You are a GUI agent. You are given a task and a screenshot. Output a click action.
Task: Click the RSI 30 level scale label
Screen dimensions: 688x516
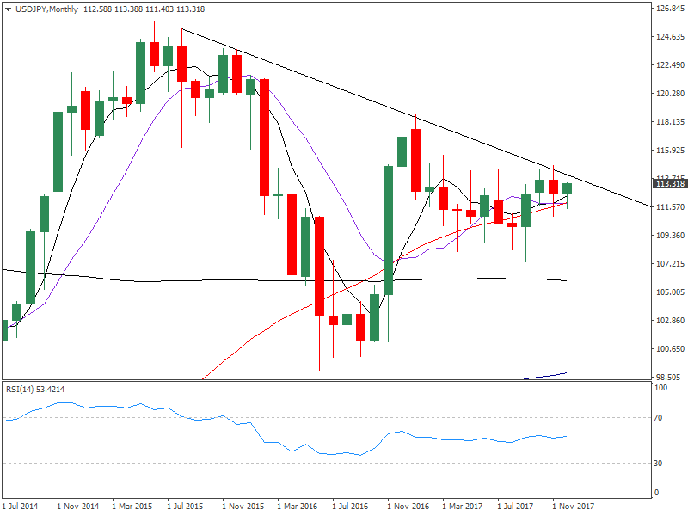660,464
